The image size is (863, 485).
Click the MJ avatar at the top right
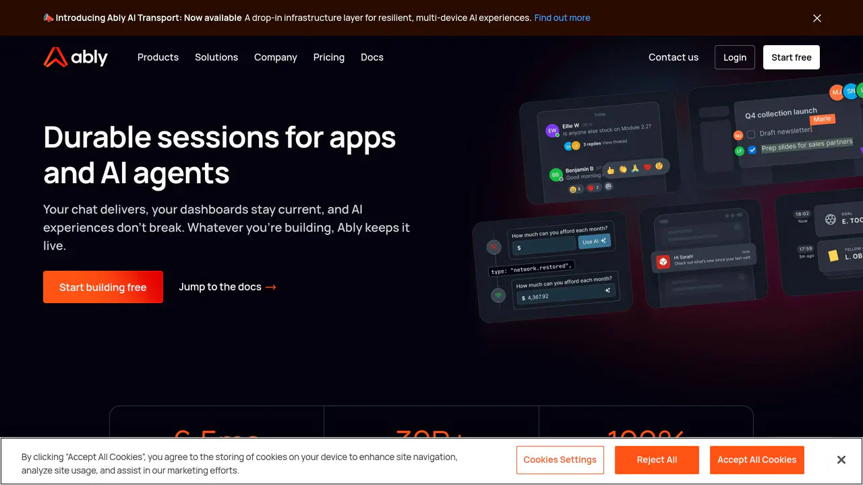click(x=837, y=92)
